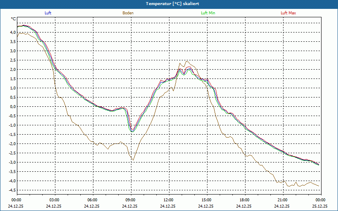Click the -3,5 y-axis value
The image size is (338, 211).
[12, 172]
